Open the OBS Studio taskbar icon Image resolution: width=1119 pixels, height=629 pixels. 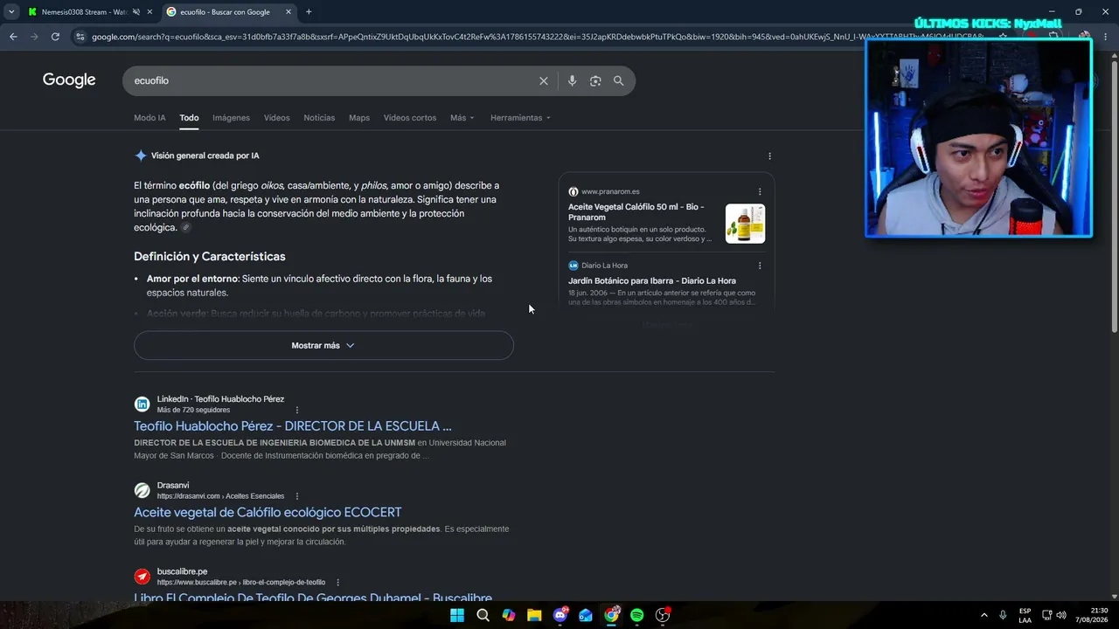[x=664, y=615]
